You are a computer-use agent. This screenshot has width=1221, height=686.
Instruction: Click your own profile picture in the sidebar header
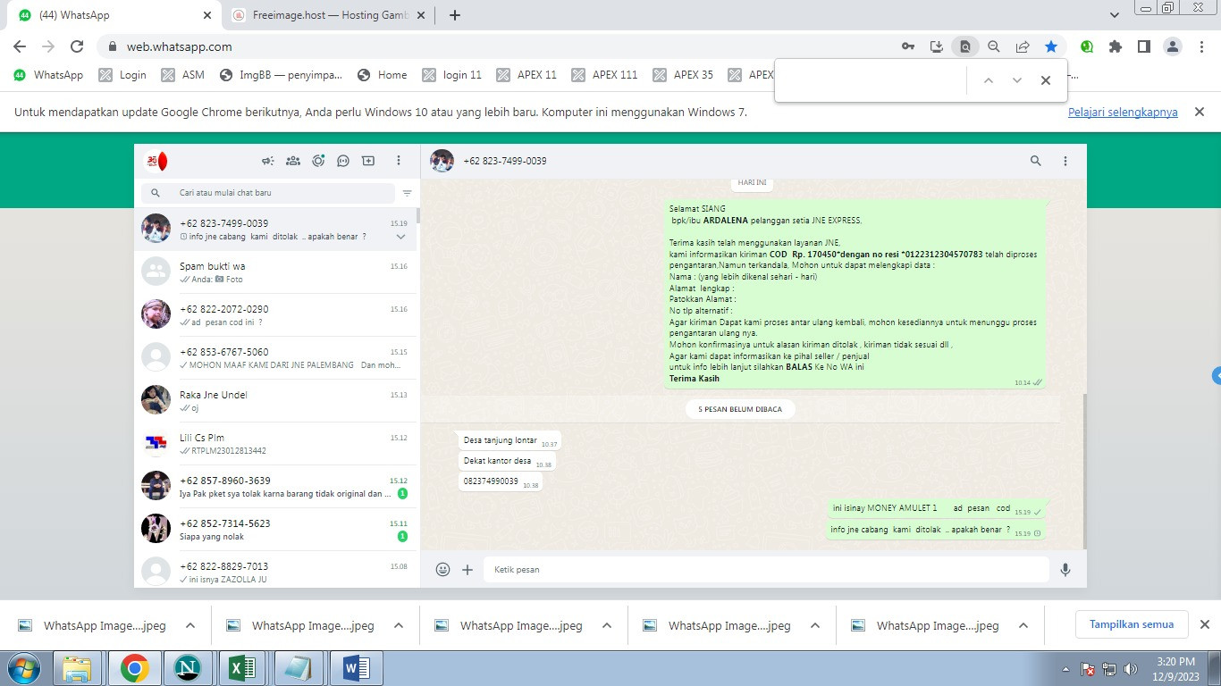tap(156, 161)
